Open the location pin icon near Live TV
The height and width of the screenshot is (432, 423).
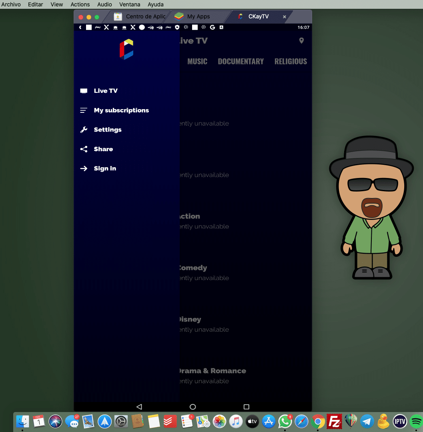point(301,40)
